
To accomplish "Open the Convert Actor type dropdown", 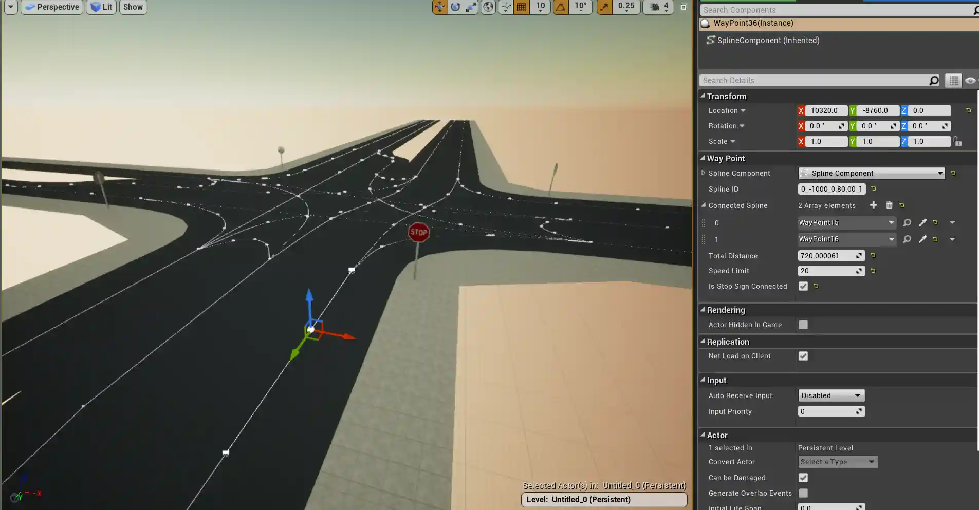I will point(837,462).
